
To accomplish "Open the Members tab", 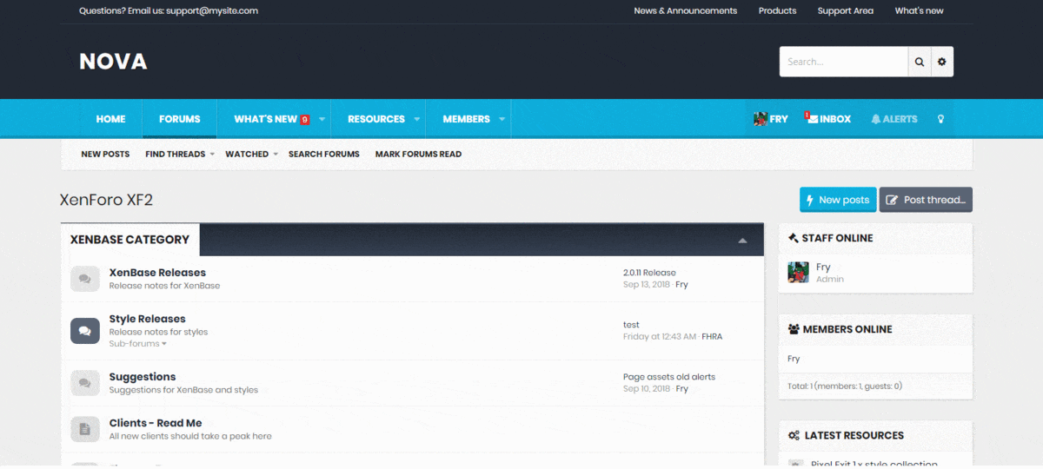I will tap(466, 119).
